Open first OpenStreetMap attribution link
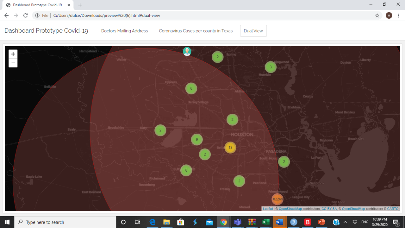 tap(290, 209)
